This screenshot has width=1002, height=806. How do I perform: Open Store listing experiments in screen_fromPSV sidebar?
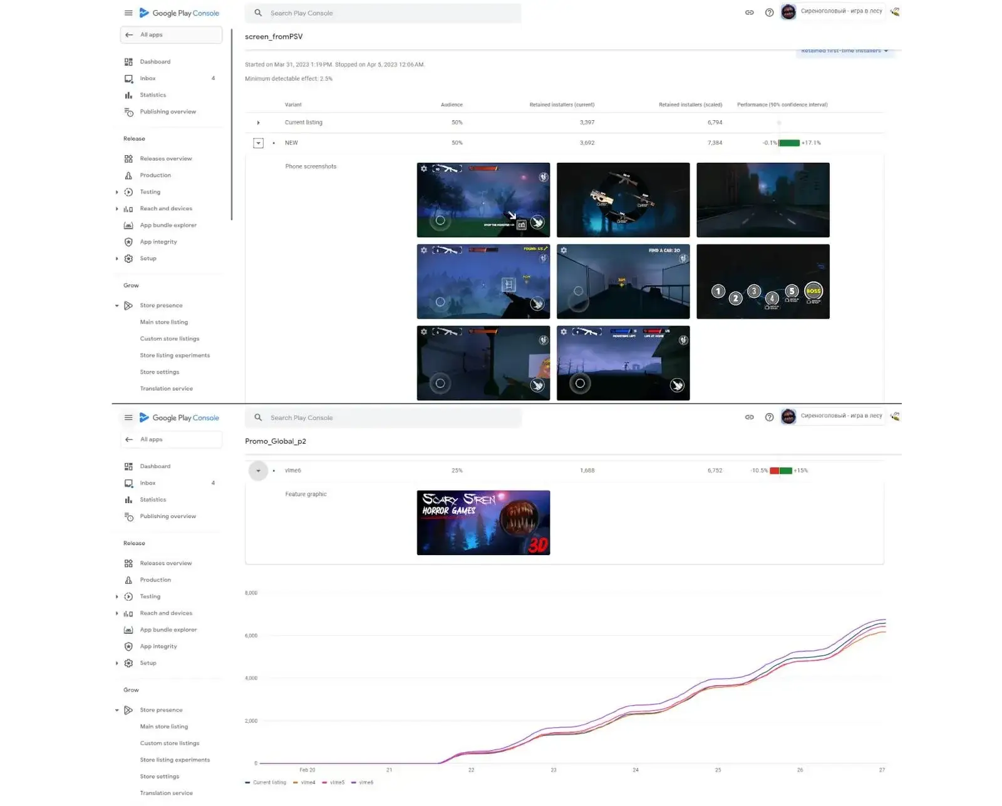click(x=175, y=355)
